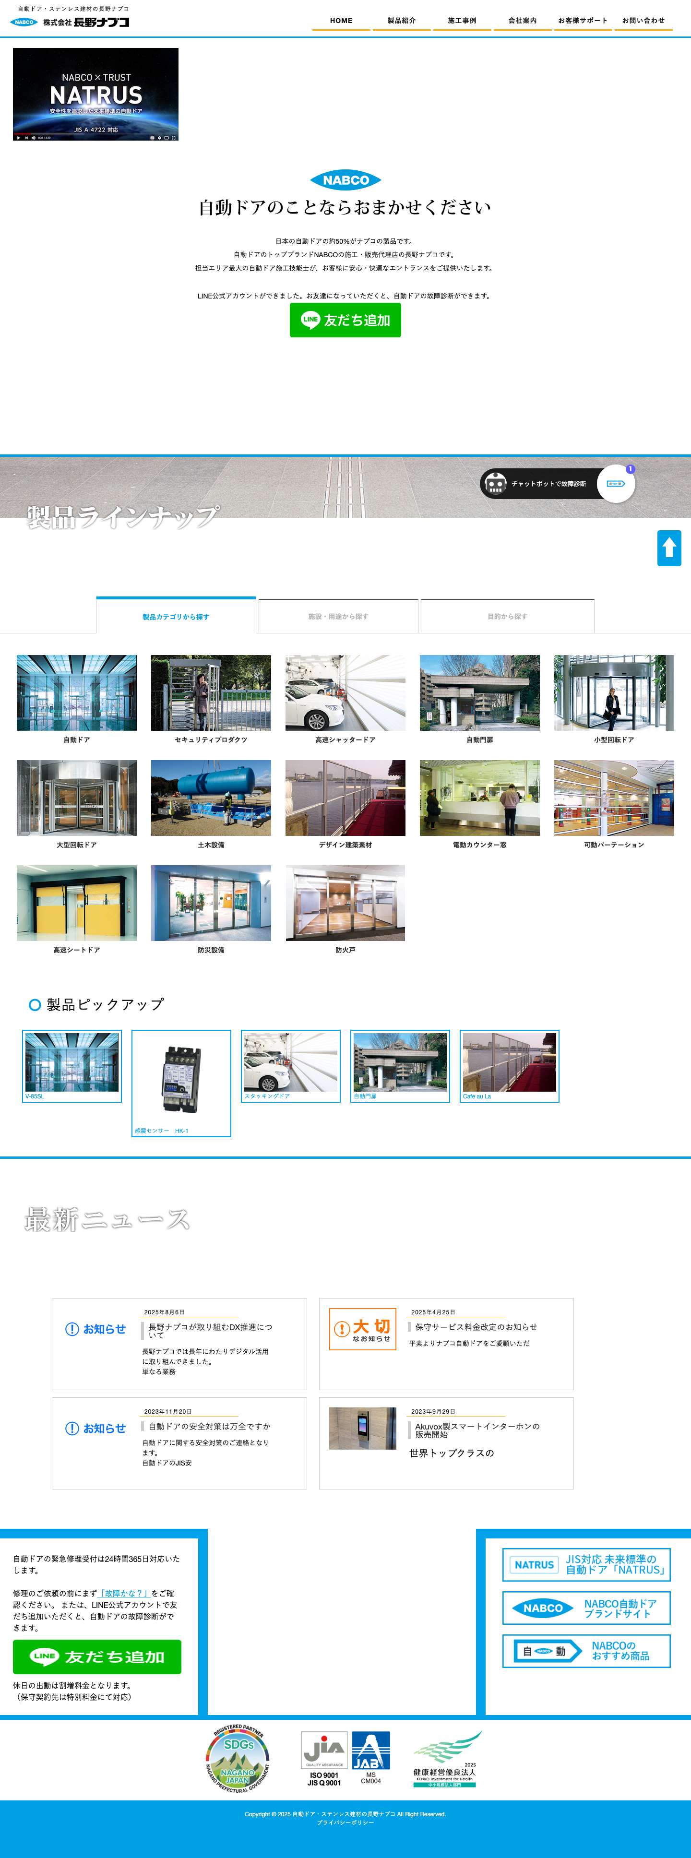Open the chatbot robot icon

tap(496, 483)
